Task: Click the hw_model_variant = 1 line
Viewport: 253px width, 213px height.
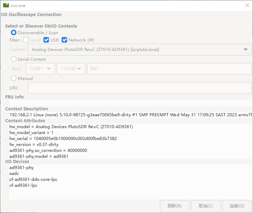Action: coord(31,133)
